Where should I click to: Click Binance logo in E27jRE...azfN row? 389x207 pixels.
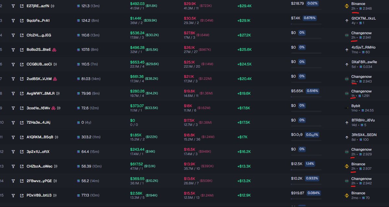click(x=347, y=6)
